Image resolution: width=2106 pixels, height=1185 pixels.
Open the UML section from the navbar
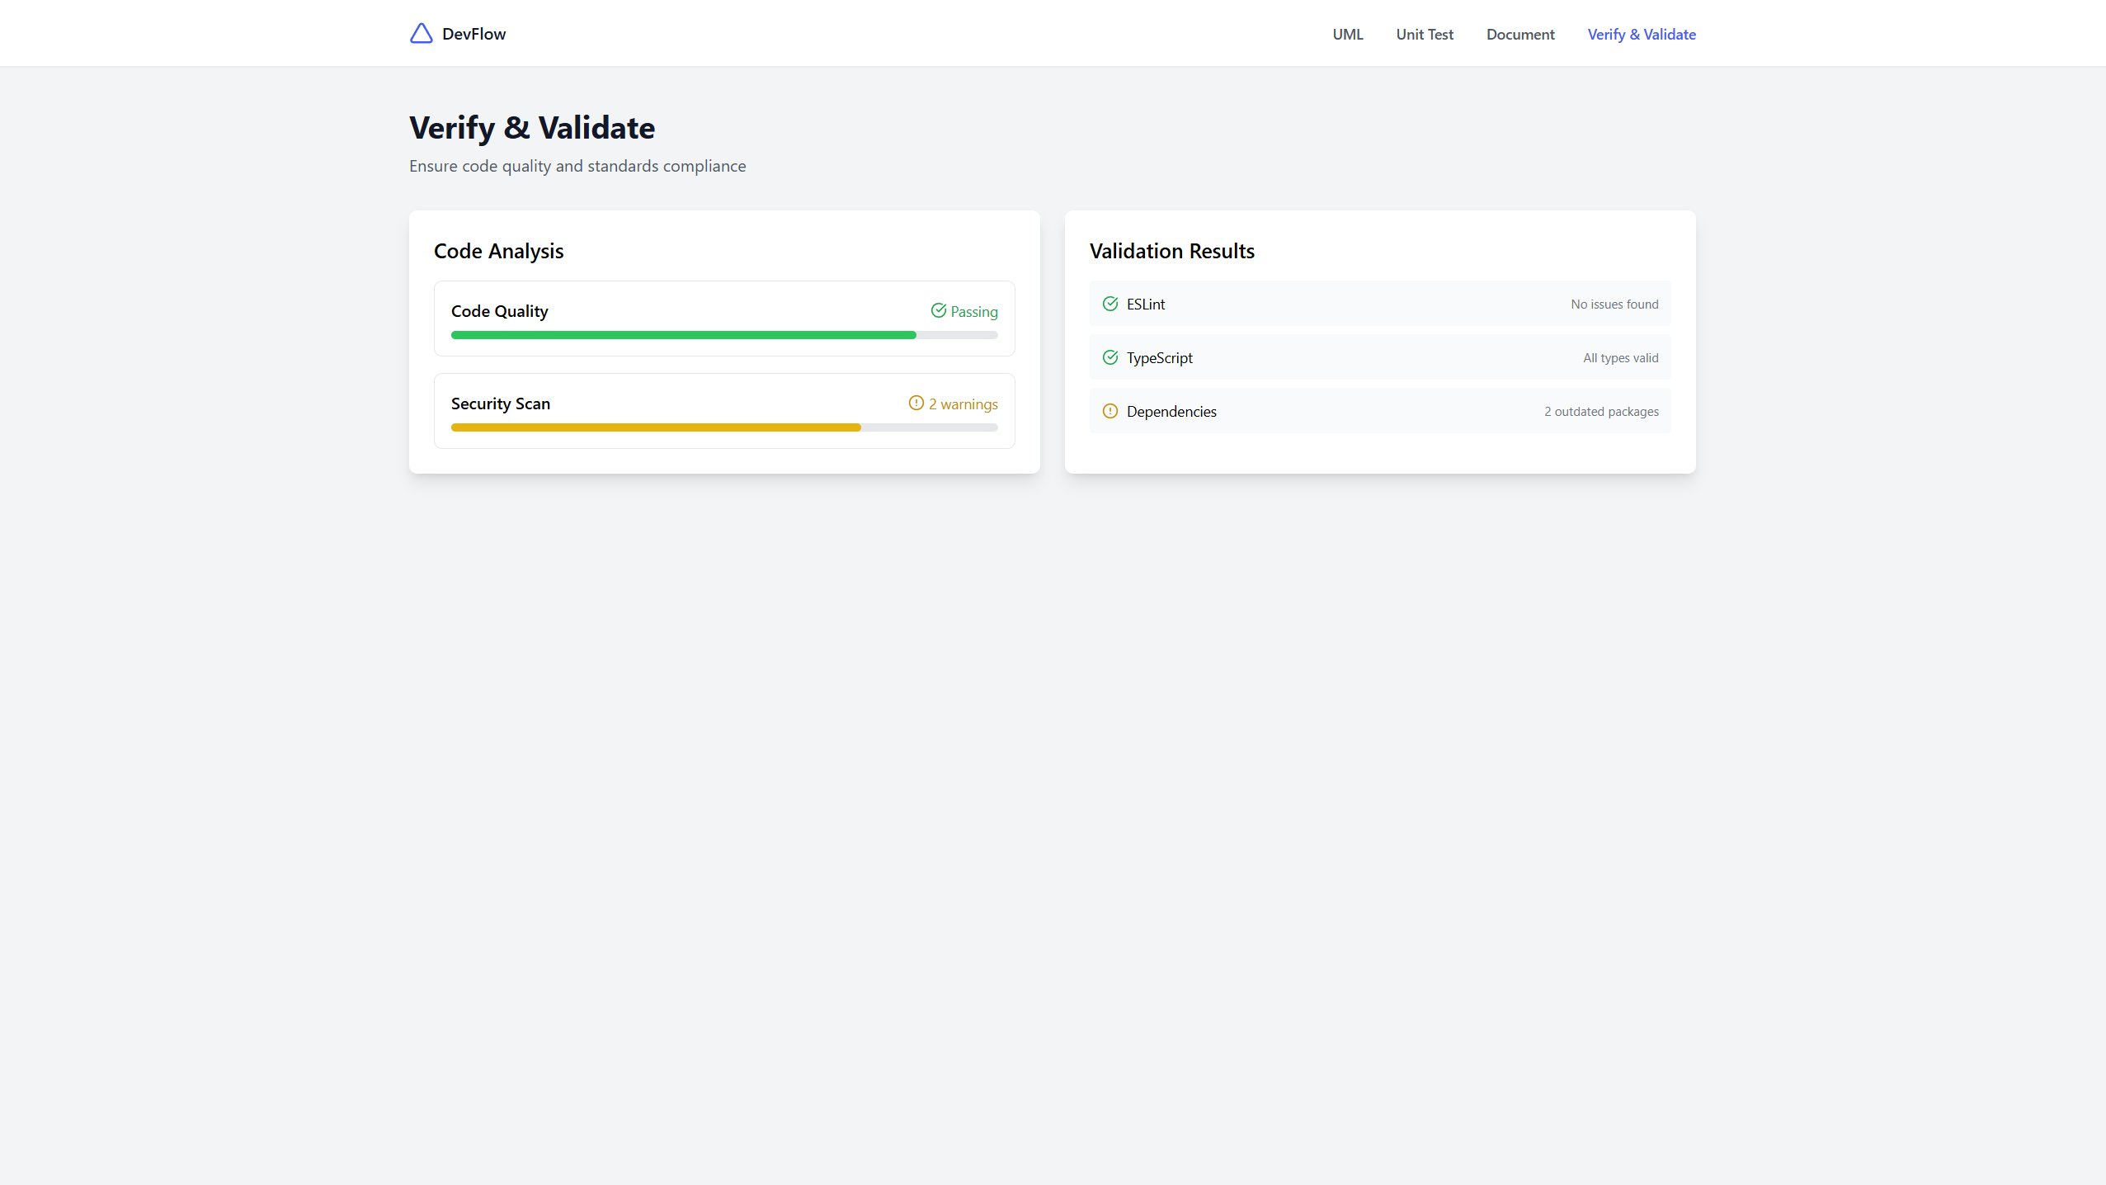(x=1346, y=34)
